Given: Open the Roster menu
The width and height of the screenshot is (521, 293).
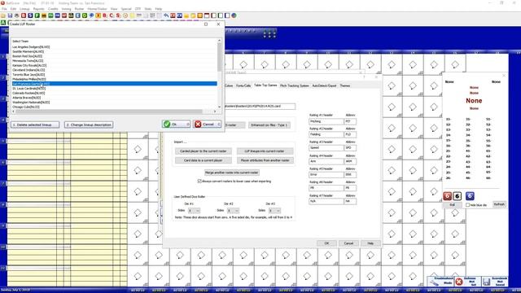Looking at the screenshot, I should [x=79, y=9].
